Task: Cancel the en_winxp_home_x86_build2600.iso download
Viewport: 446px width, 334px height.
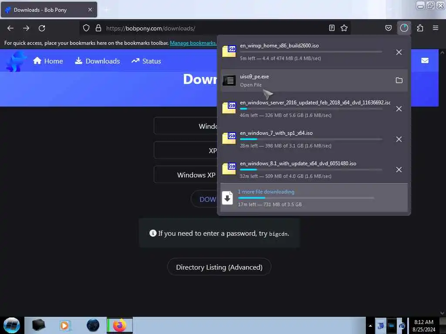Action: coord(399,52)
